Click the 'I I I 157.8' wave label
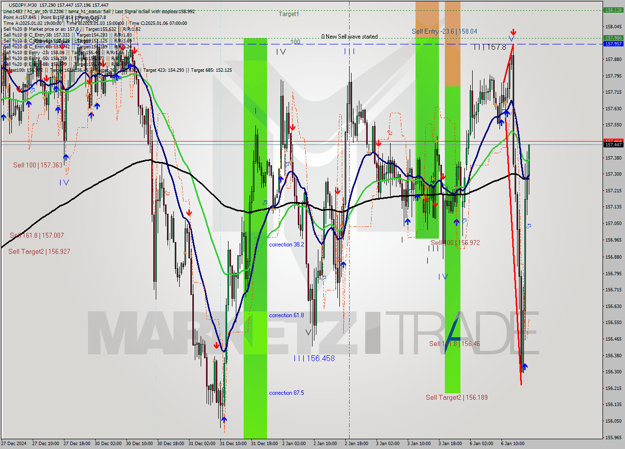This screenshot has width=625, height=449. click(x=490, y=47)
